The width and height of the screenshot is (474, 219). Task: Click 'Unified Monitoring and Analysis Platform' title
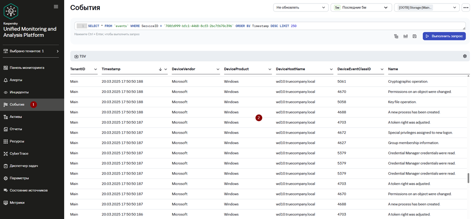[29, 32]
